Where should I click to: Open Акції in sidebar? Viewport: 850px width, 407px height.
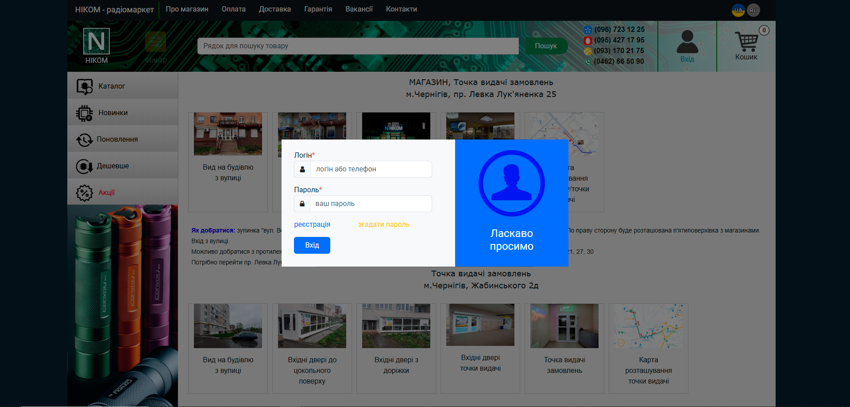pos(123,192)
